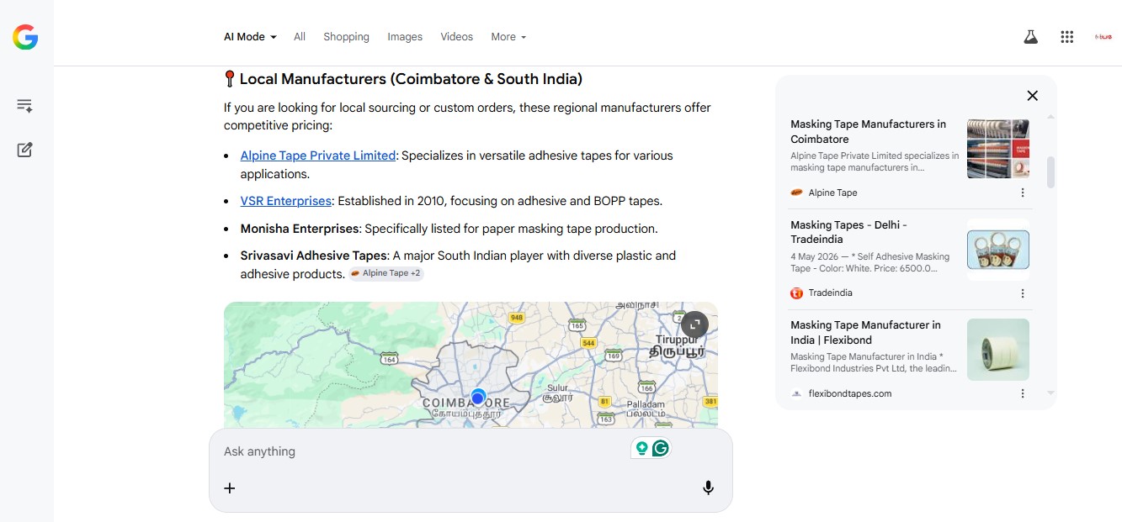The height and width of the screenshot is (522, 1122).
Task: Click the Alpine Tape result thumbnail
Action: (998, 149)
